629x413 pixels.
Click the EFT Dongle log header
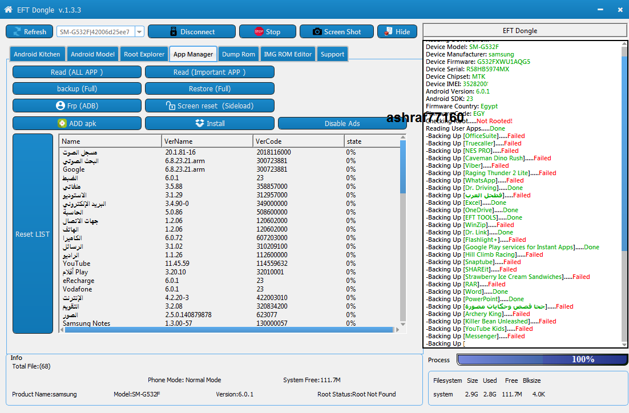tap(525, 30)
